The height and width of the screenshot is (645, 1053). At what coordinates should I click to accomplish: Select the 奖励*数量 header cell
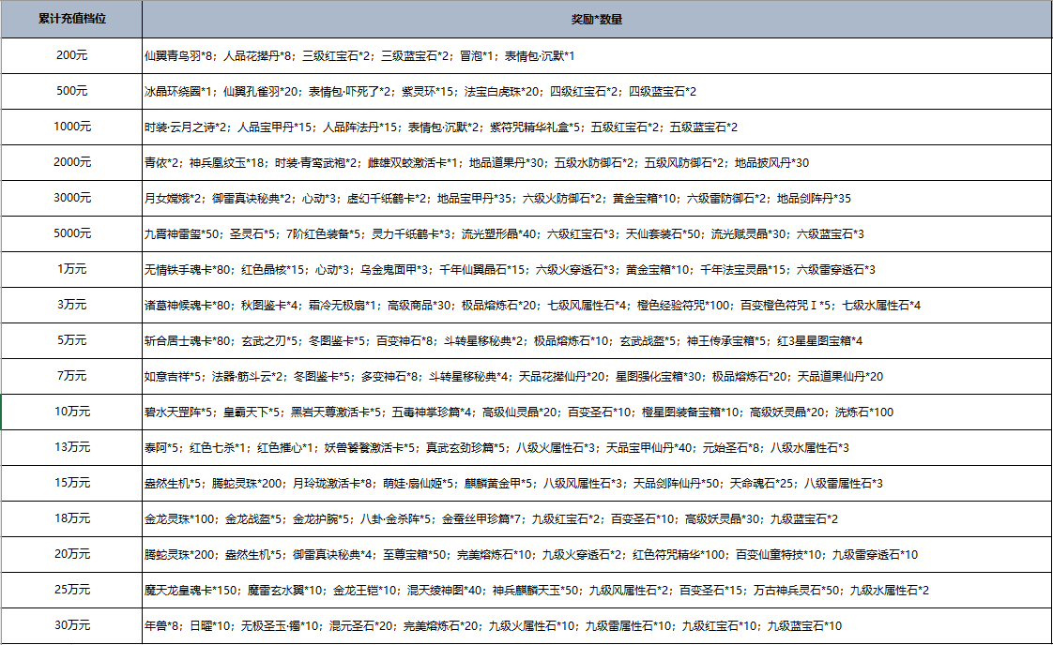[596, 19]
